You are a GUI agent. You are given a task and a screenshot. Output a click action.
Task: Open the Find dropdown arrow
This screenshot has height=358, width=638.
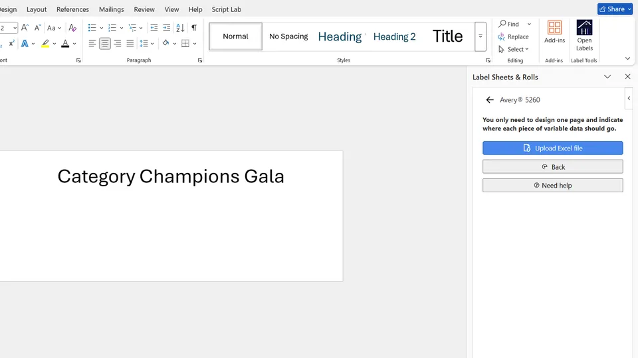click(529, 24)
